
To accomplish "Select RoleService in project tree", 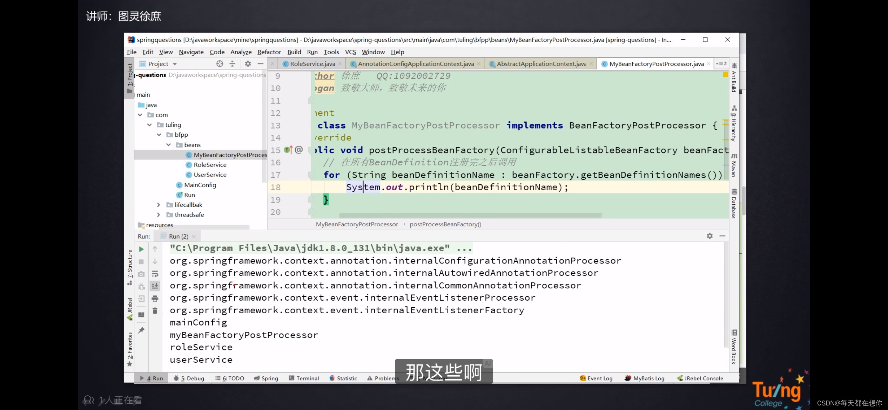I will point(210,165).
